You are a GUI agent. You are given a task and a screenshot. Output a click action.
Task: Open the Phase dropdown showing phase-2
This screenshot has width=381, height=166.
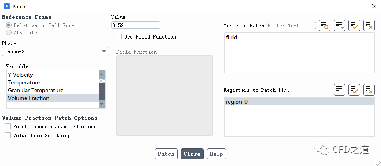[56, 51]
